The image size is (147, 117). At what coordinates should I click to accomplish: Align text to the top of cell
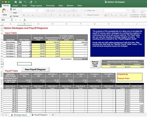60,11
